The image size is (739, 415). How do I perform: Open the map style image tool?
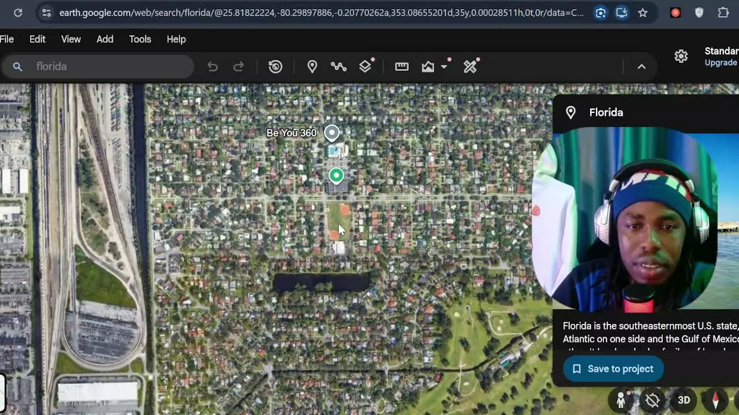point(428,67)
